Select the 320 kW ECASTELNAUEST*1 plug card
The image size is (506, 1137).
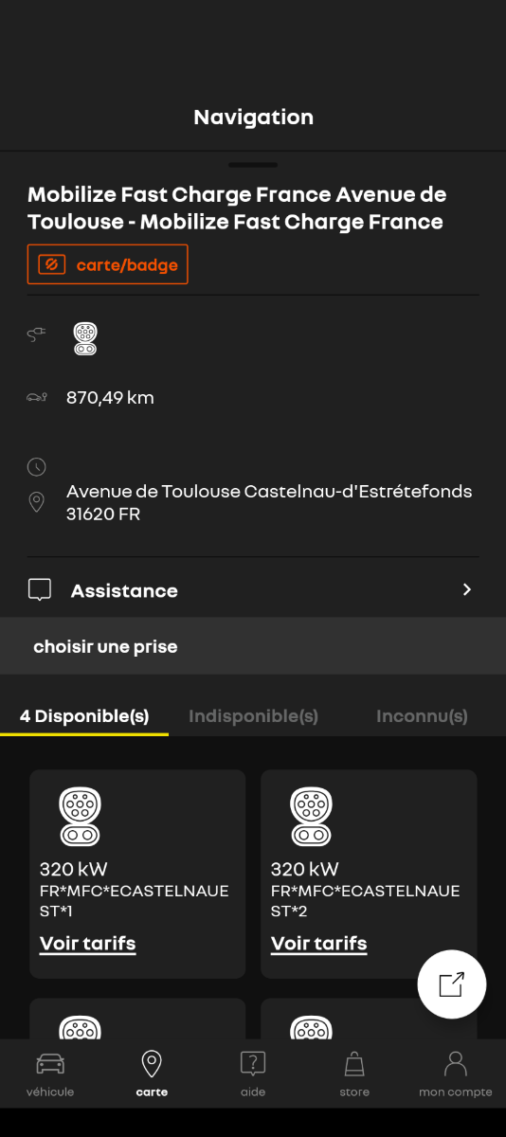tap(137, 874)
